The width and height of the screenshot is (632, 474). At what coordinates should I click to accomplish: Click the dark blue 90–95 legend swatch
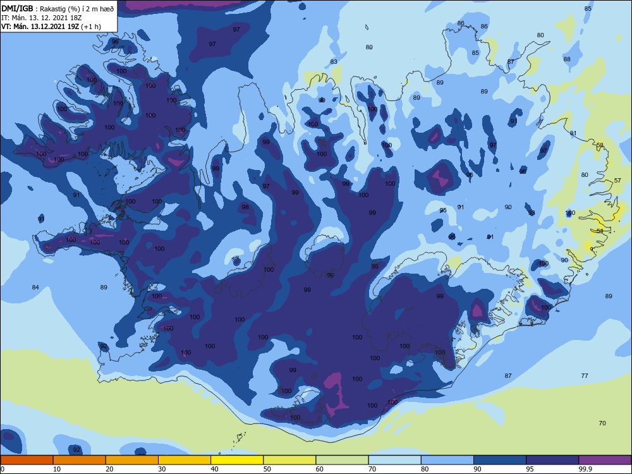tap(500, 460)
